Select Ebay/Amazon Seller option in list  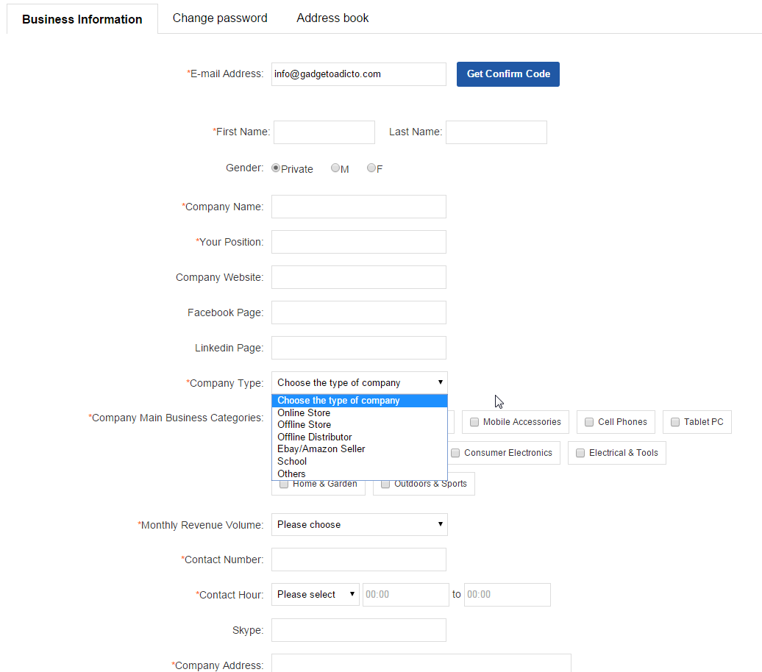(321, 449)
